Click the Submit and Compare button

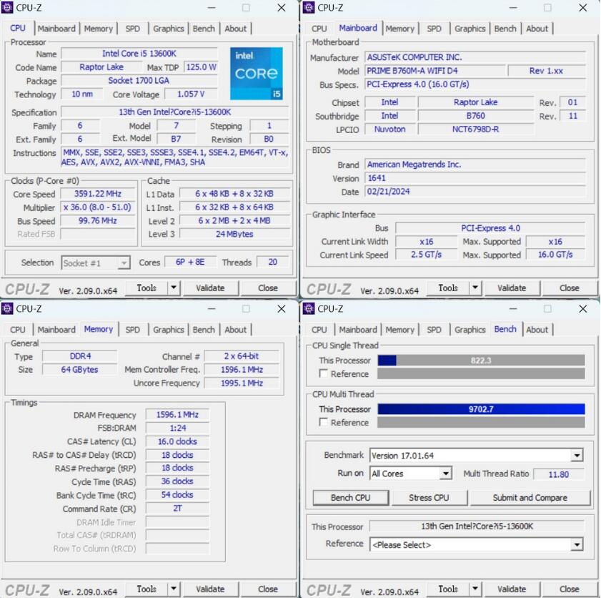point(530,498)
